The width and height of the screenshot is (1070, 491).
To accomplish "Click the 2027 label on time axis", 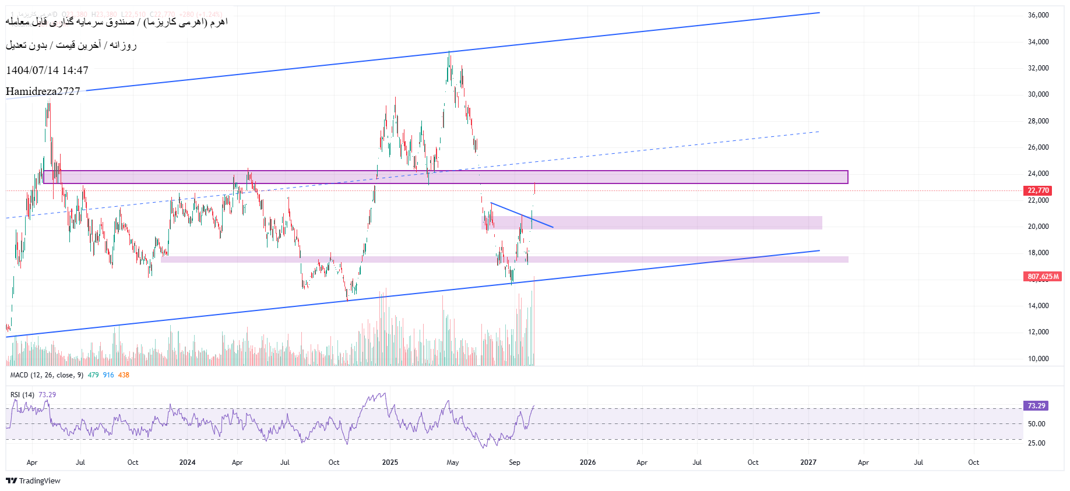I will (x=808, y=462).
